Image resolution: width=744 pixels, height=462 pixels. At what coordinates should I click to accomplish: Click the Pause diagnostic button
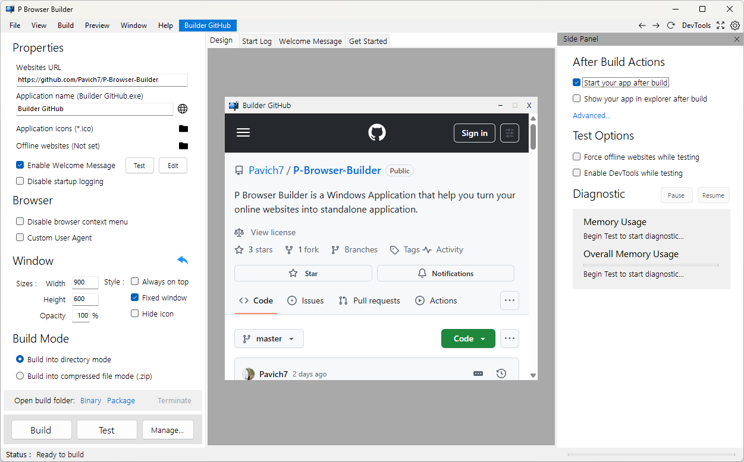coord(676,195)
